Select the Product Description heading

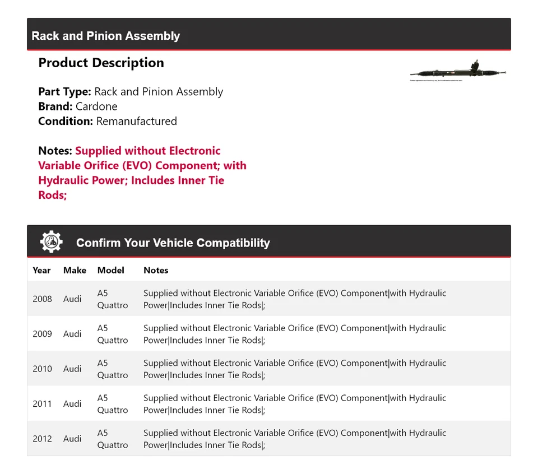point(101,63)
